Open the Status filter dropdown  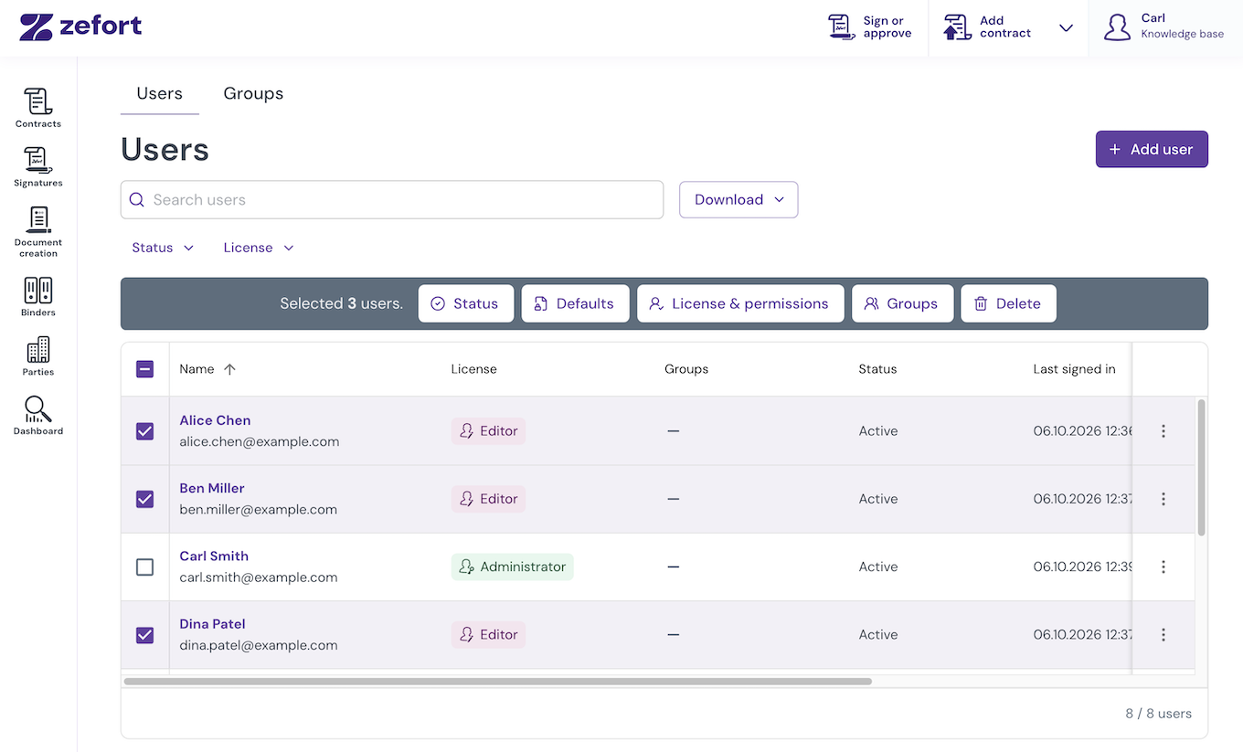(163, 248)
